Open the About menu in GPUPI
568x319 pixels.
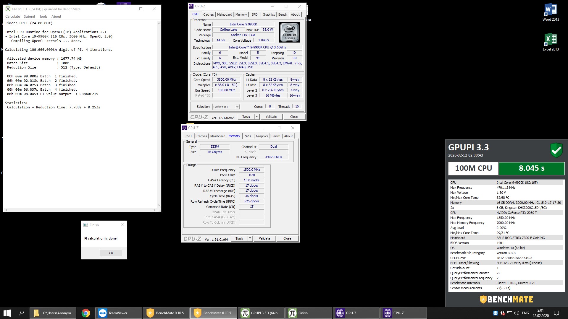click(x=56, y=17)
